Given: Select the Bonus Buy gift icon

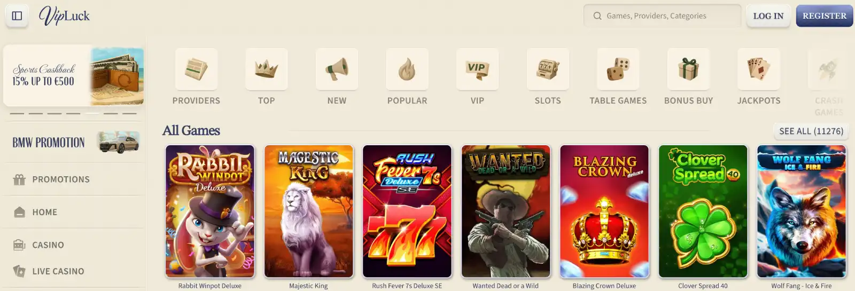Looking at the screenshot, I should pyautogui.click(x=688, y=69).
